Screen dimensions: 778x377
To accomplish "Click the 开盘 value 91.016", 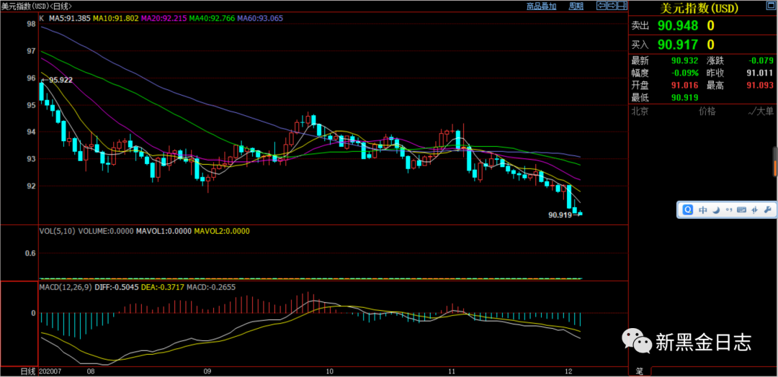I will 685,85.
